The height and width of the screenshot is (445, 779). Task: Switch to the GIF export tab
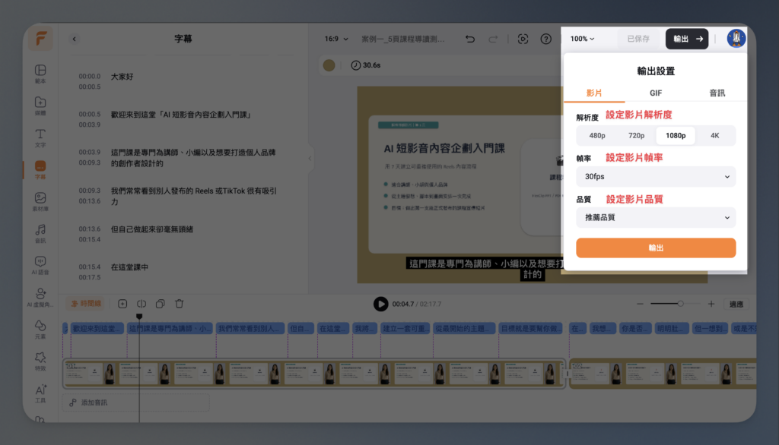pyautogui.click(x=655, y=93)
